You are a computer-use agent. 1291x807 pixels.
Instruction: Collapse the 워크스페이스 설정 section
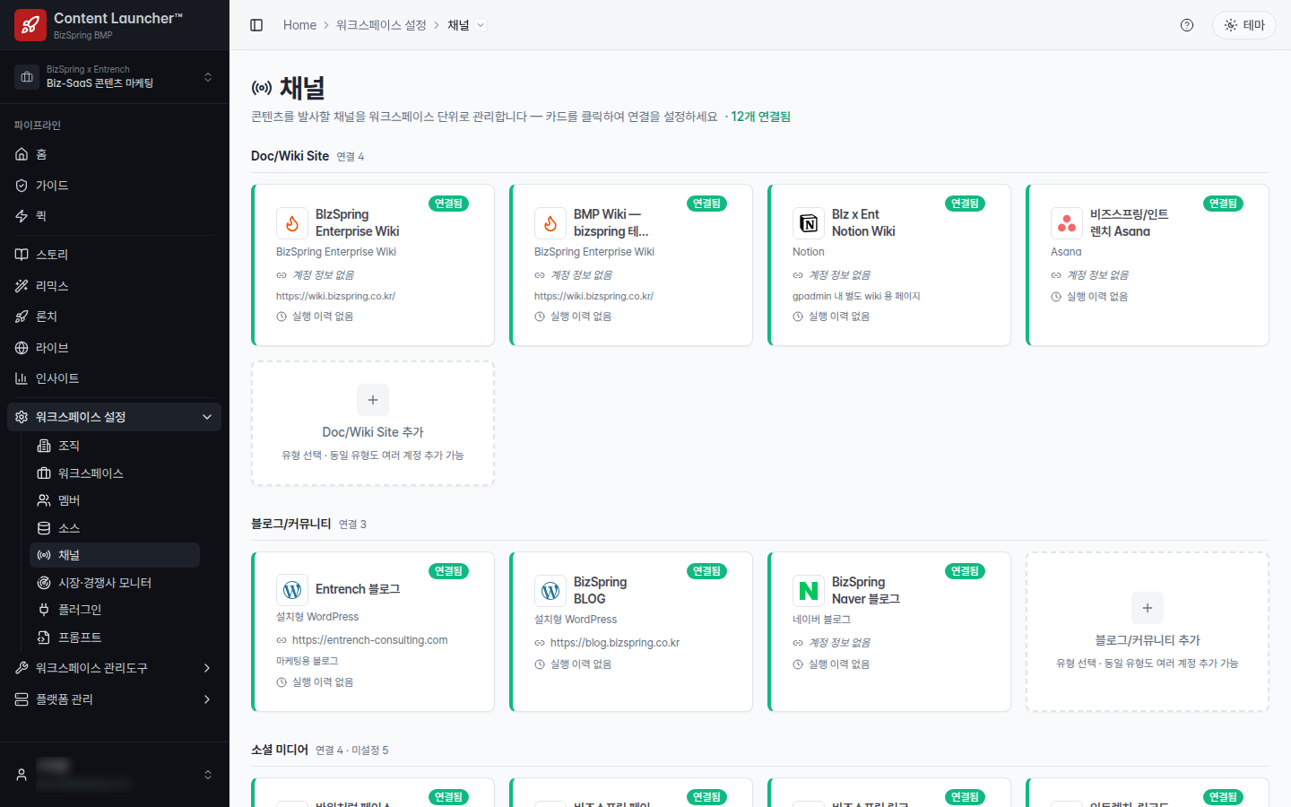[115, 417]
